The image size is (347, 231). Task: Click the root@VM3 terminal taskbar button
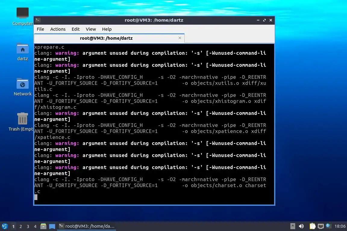coord(86,226)
